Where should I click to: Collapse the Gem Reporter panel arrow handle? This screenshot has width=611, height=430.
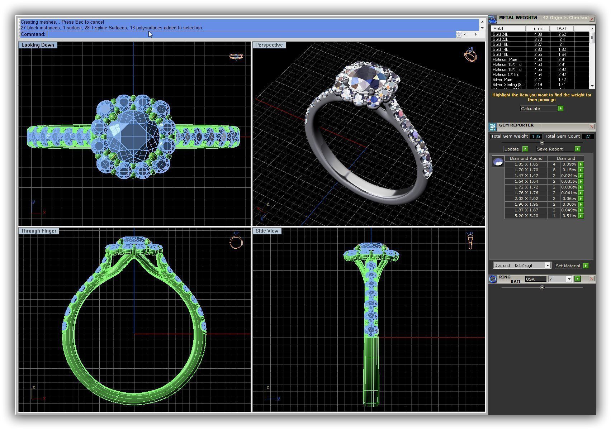(542, 143)
